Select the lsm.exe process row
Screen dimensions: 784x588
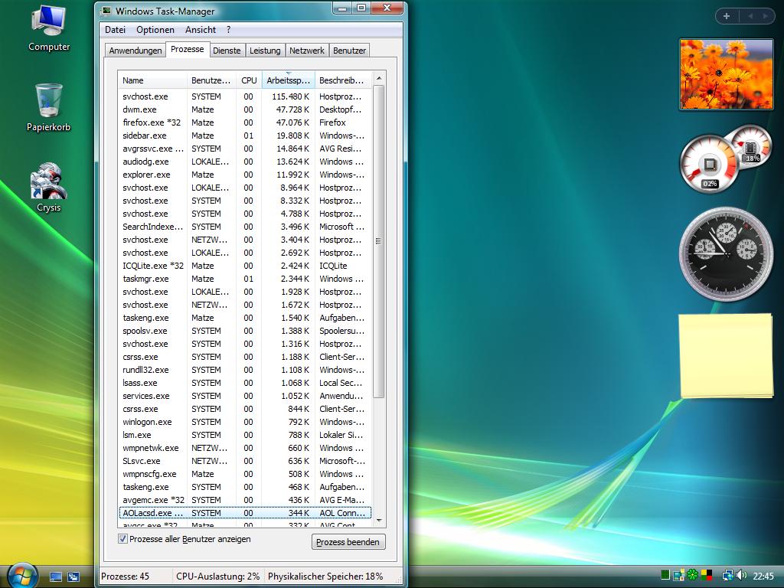point(245,435)
